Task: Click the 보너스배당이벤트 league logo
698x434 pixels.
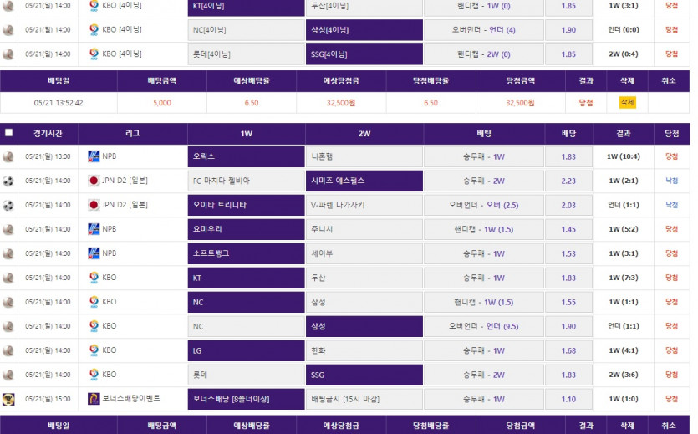Action: tap(94, 399)
